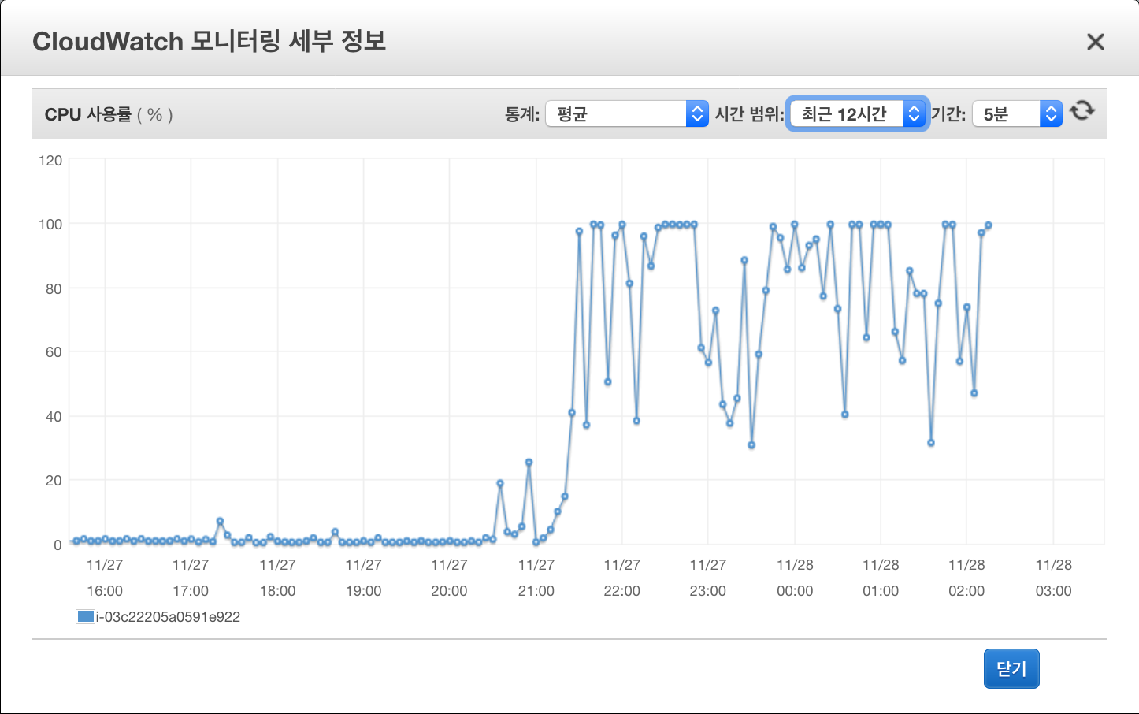Image resolution: width=1139 pixels, height=714 pixels.
Task: Click the 100 y-axis value
Action: click(50, 225)
